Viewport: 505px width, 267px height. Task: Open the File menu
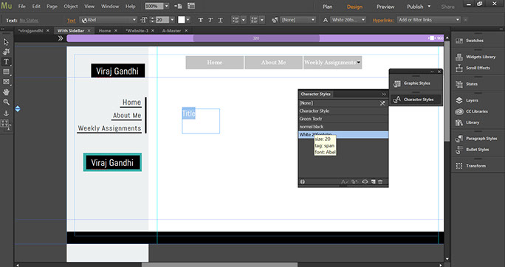pyautogui.click(x=22, y=6)
